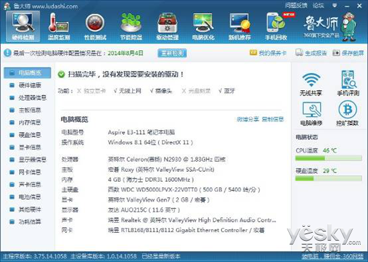The height and width of the screenshot is (262, 368).
Task: Open 挖矿指数 bitcoin icon
Action: (x=347, y=109)
